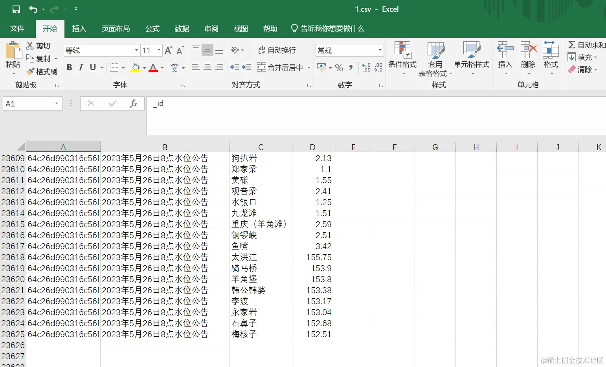The image size is (606, 367).
Task: Open the Name Box dropdown arrow
Action: [57, 104]
